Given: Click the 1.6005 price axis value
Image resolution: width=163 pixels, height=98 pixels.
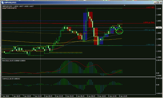Looking at the screenshot, I should point(159,33).
